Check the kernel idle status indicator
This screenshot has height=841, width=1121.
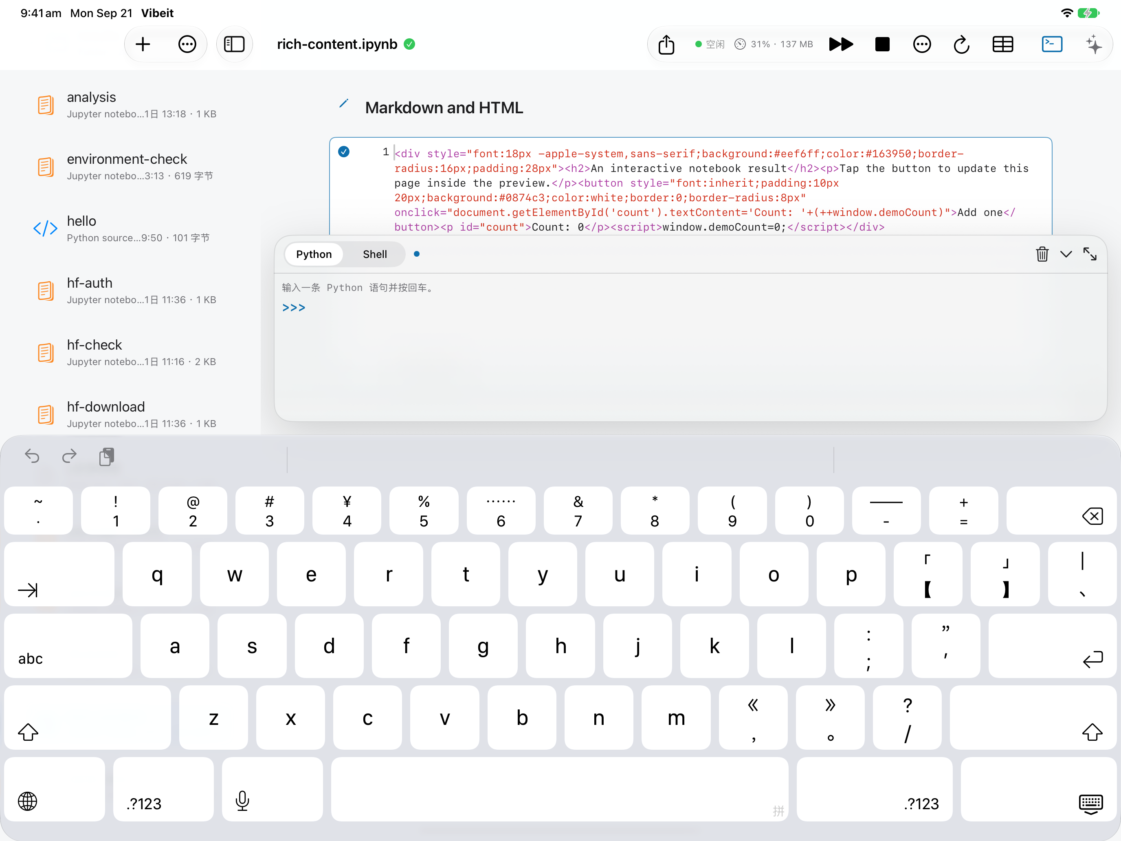tap(710, 44)
